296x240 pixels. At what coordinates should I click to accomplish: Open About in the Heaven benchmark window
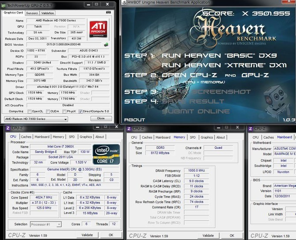coord(135,120)
